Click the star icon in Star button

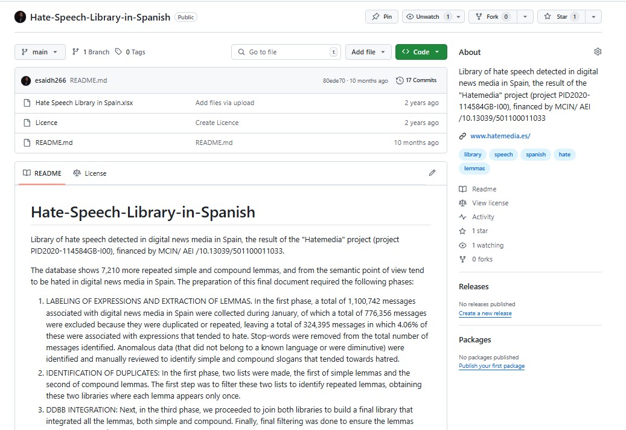pyautogui.click(x=548, y=16)
